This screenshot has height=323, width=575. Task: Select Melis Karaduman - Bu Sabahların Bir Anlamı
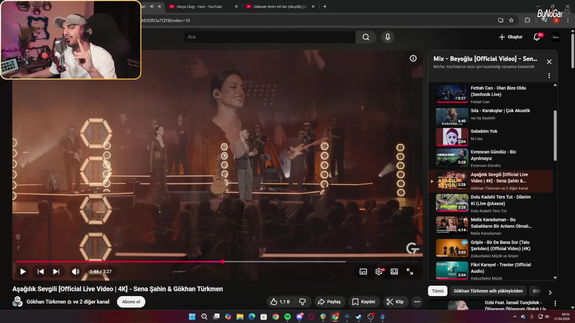(x=491, y=226)
